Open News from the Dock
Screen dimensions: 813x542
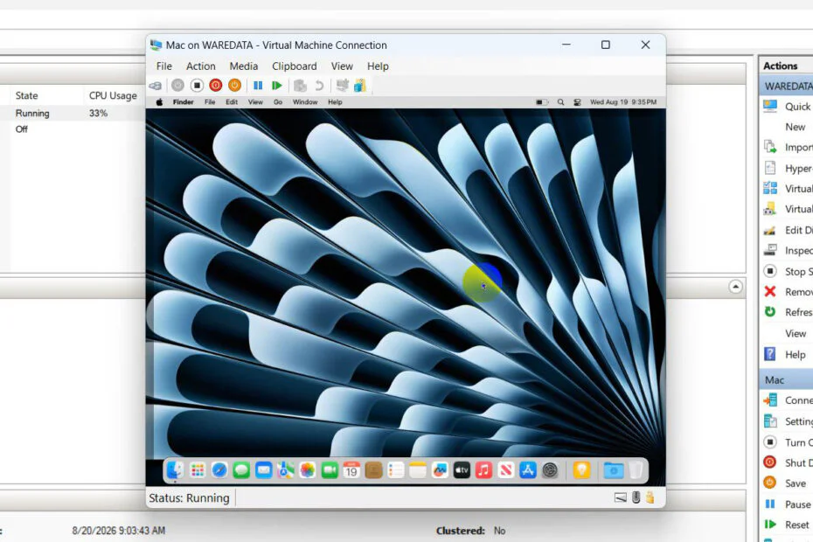506,470
